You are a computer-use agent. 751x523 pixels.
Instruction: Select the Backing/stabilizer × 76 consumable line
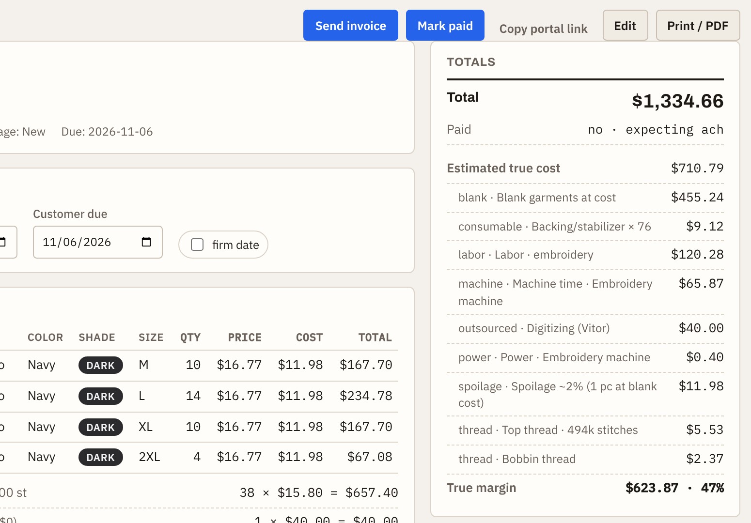click(x=585, y=227)
